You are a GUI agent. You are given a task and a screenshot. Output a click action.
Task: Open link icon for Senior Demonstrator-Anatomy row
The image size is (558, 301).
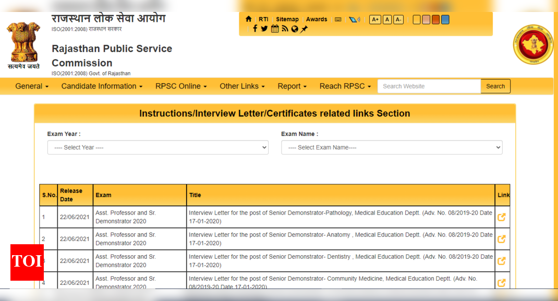click(501, 239)
